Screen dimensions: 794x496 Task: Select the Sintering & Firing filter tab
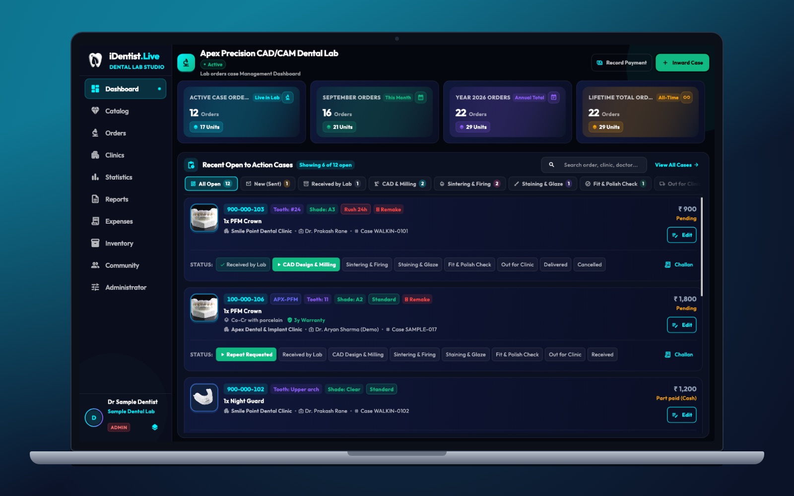point(470,184)
